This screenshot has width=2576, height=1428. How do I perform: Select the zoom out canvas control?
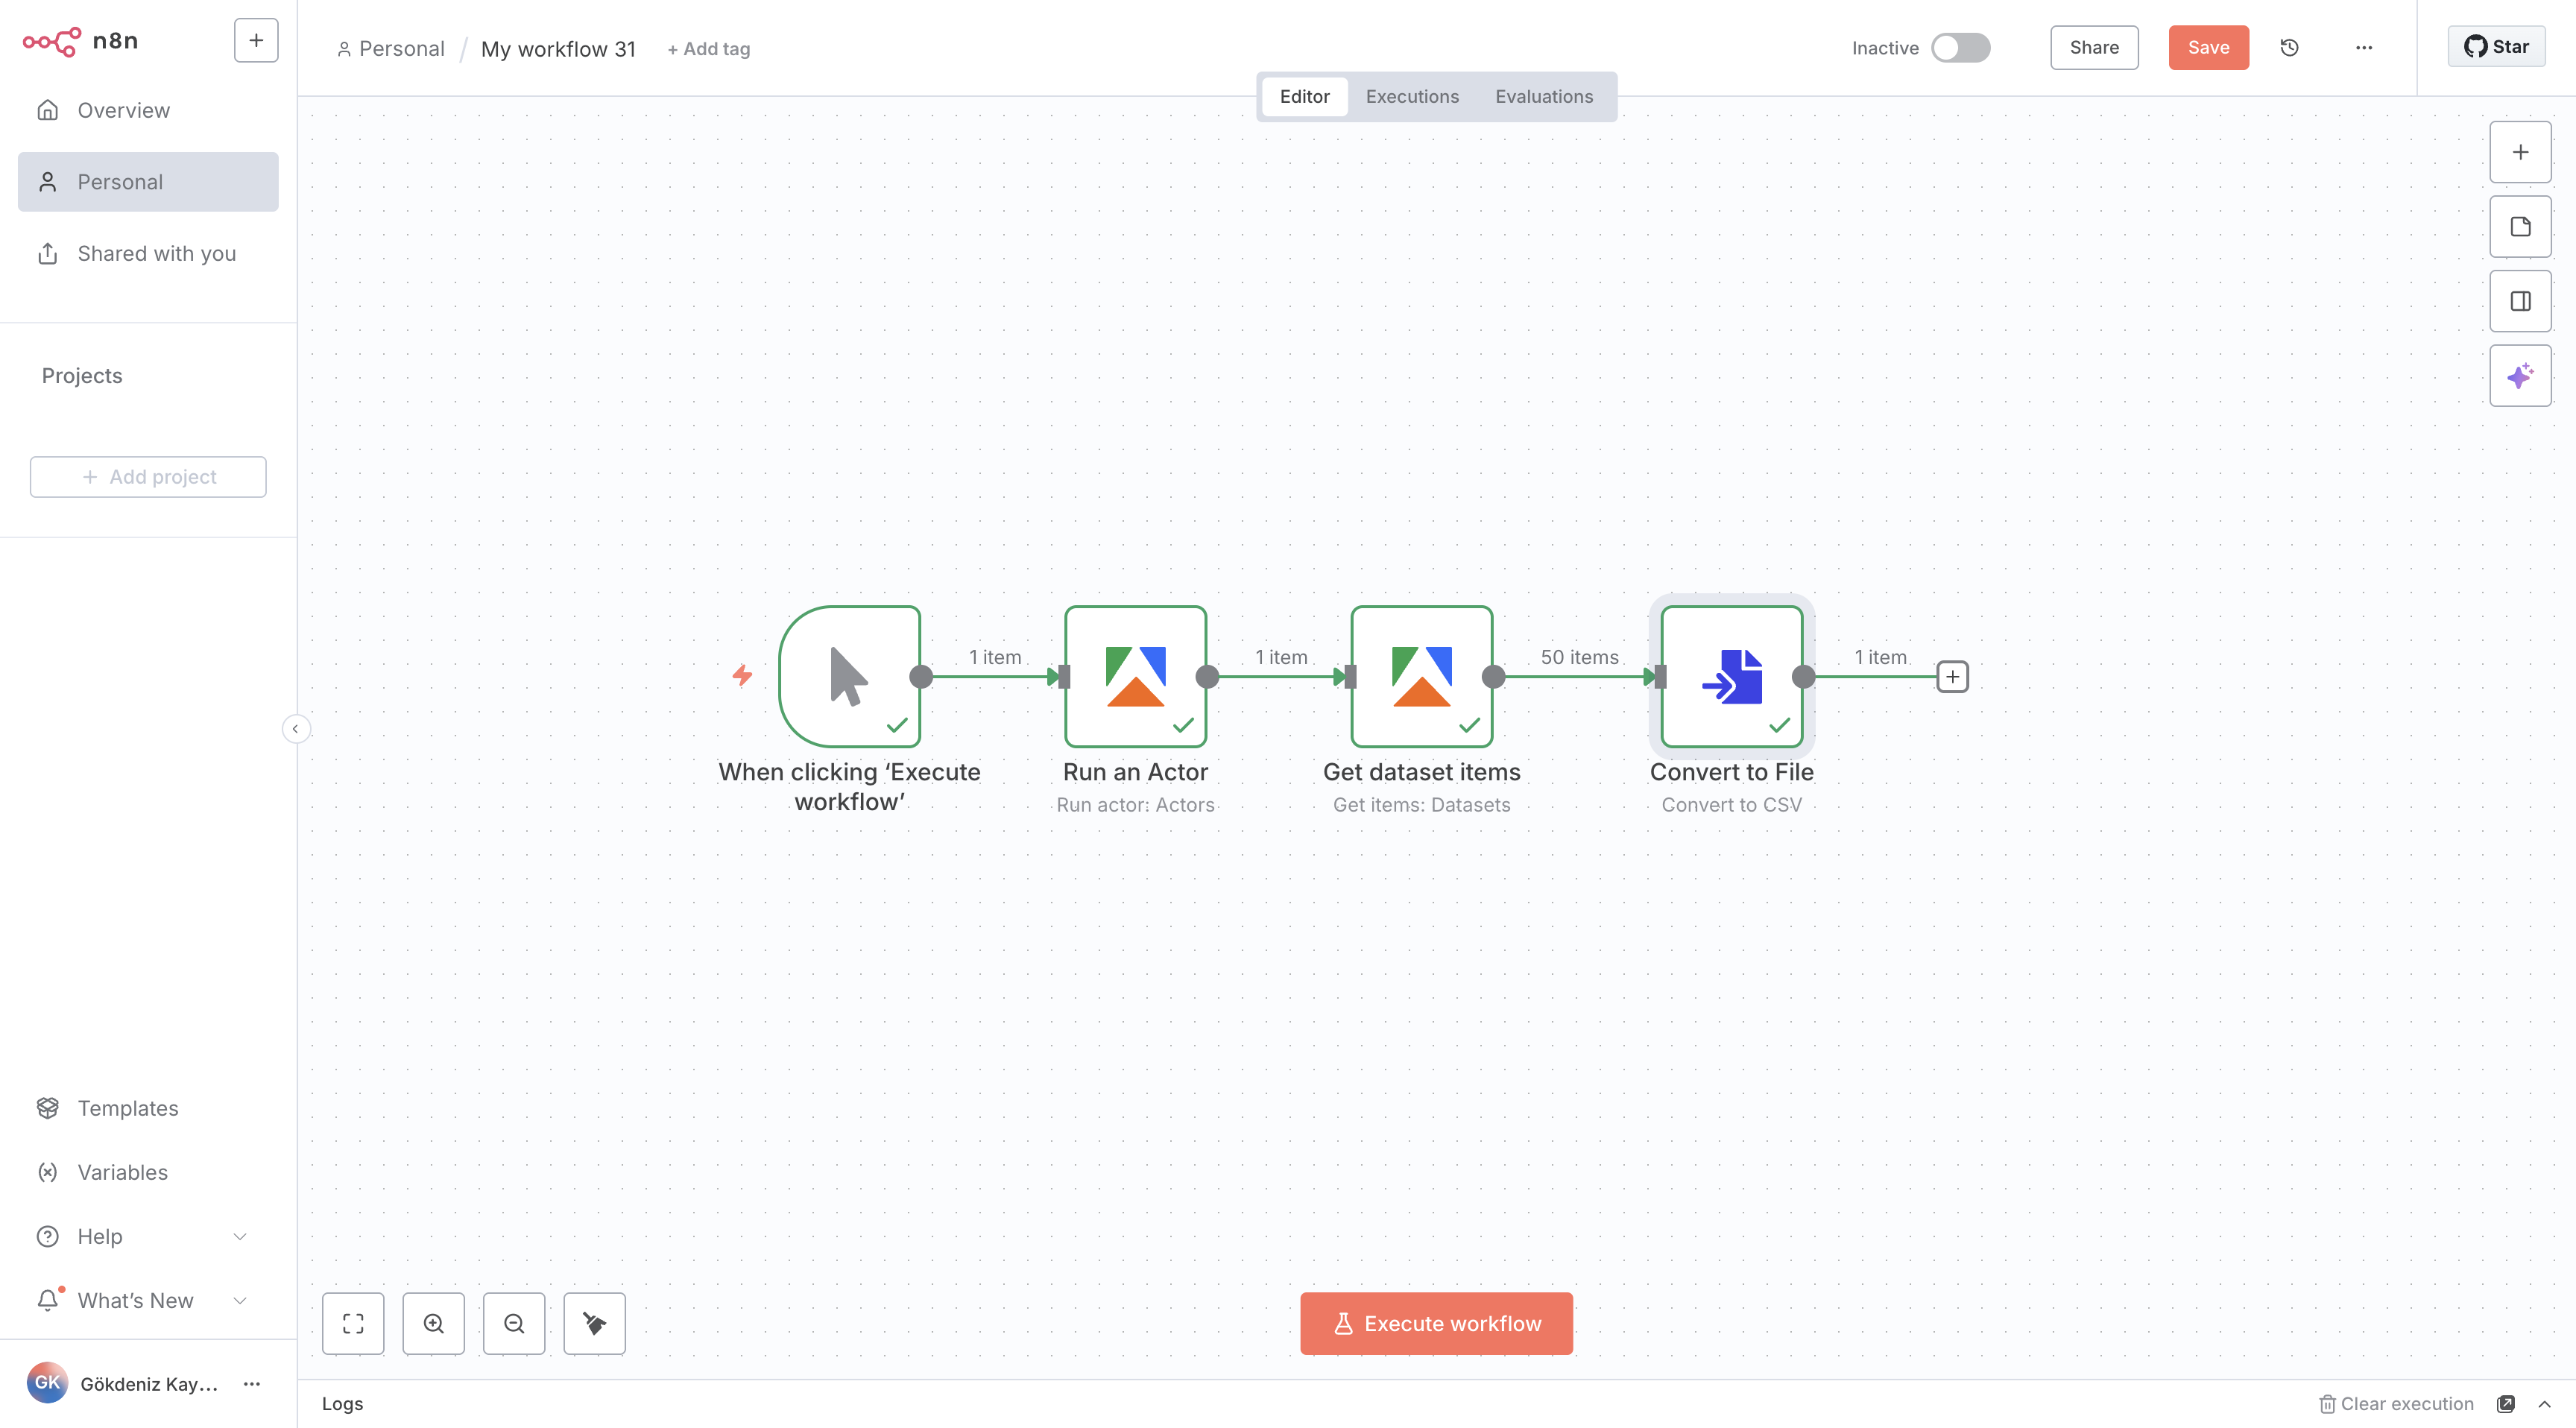pyautogui.click(x=513, y=1323)
